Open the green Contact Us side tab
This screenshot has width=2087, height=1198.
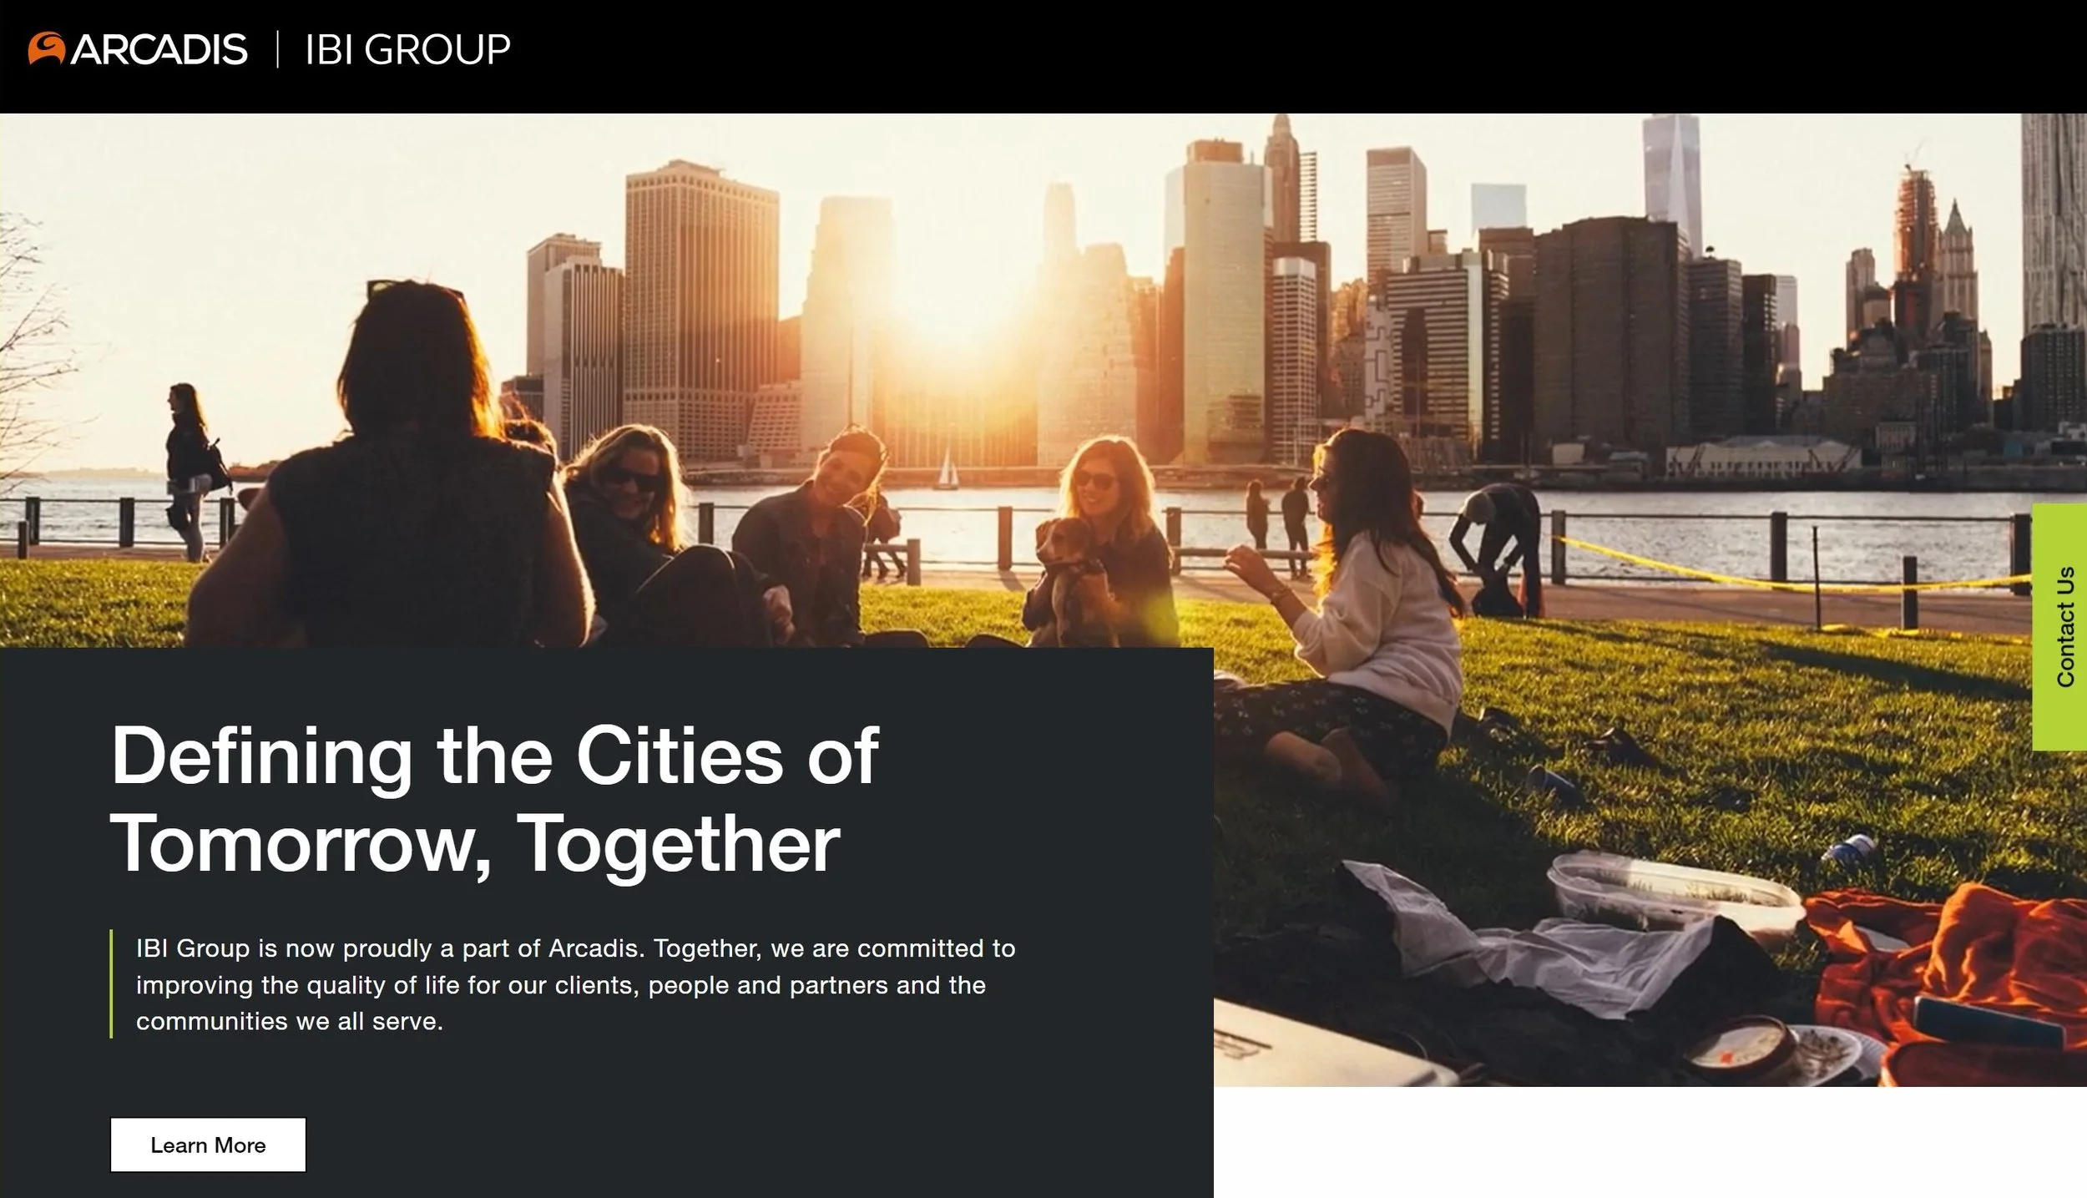(2059, 627)
